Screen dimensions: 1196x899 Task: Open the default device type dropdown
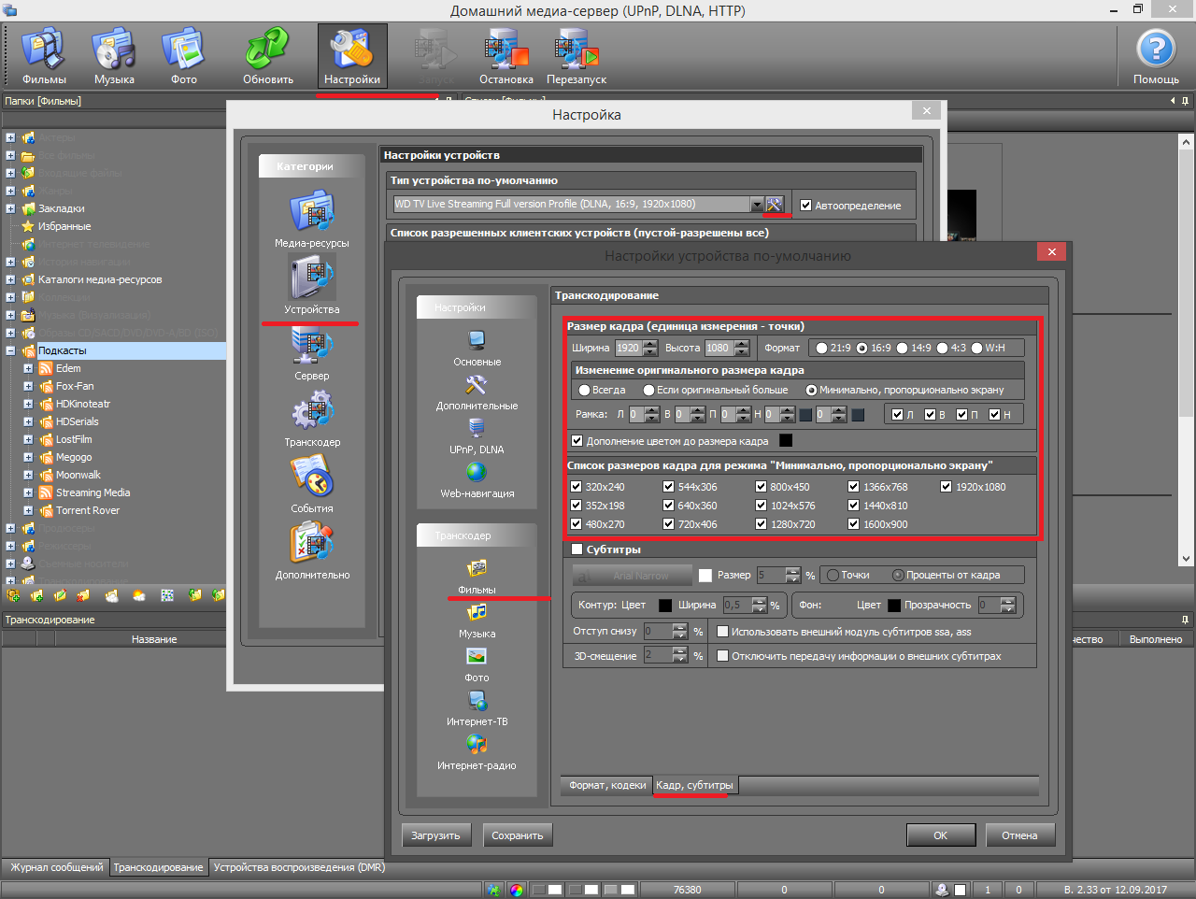(757, 204)
